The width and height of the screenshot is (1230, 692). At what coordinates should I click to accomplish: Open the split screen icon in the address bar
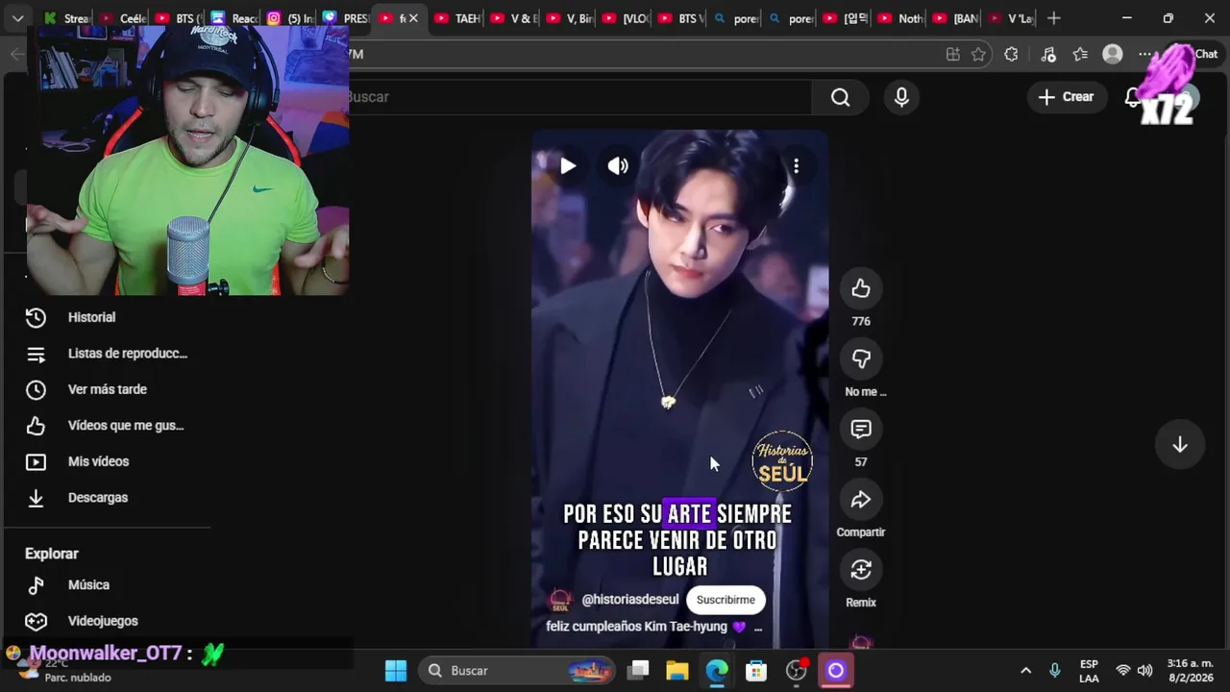pyautogui.click(x=952, y=55)
